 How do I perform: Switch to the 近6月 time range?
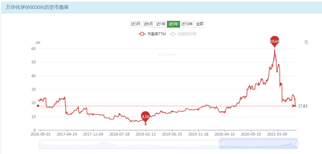(148, 24)
